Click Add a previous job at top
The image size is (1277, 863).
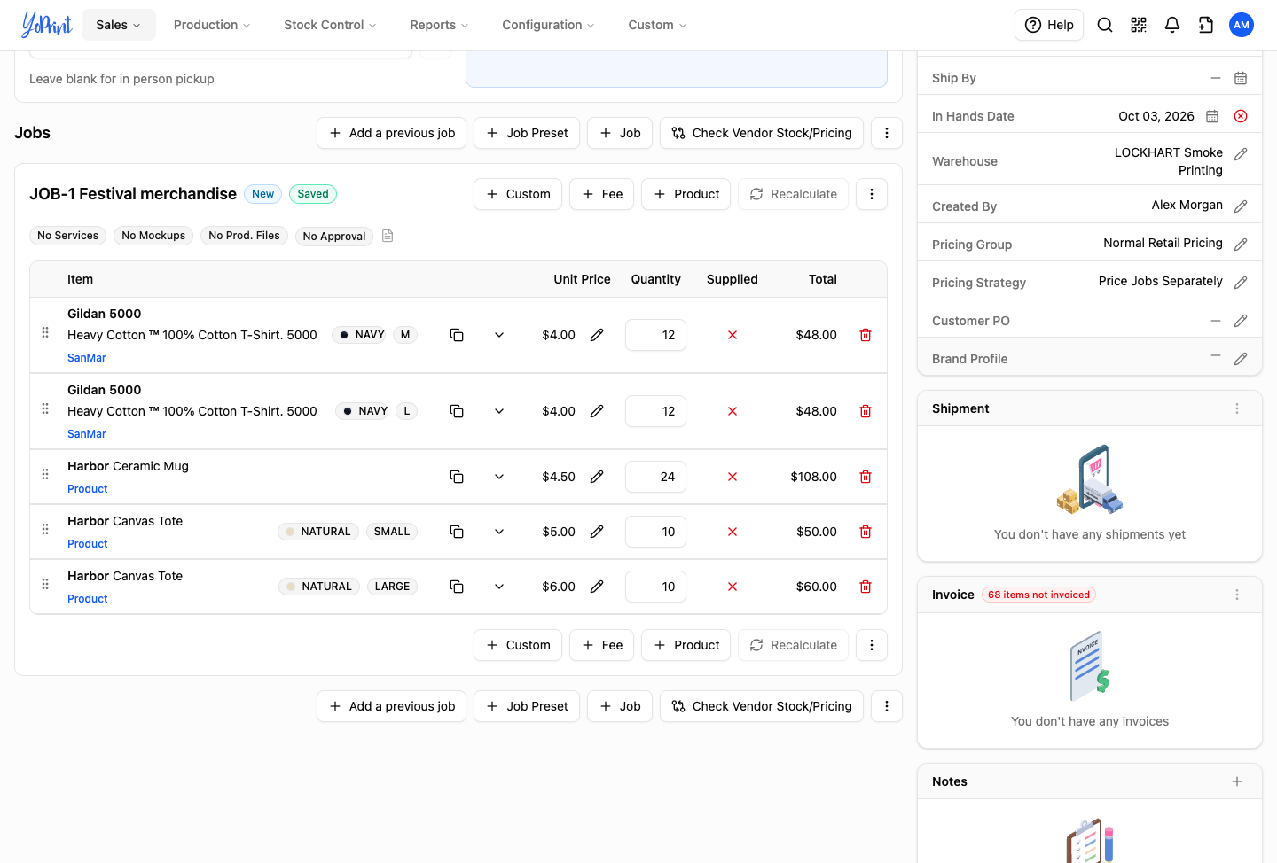pyautogui.click(x=391, y=133)
